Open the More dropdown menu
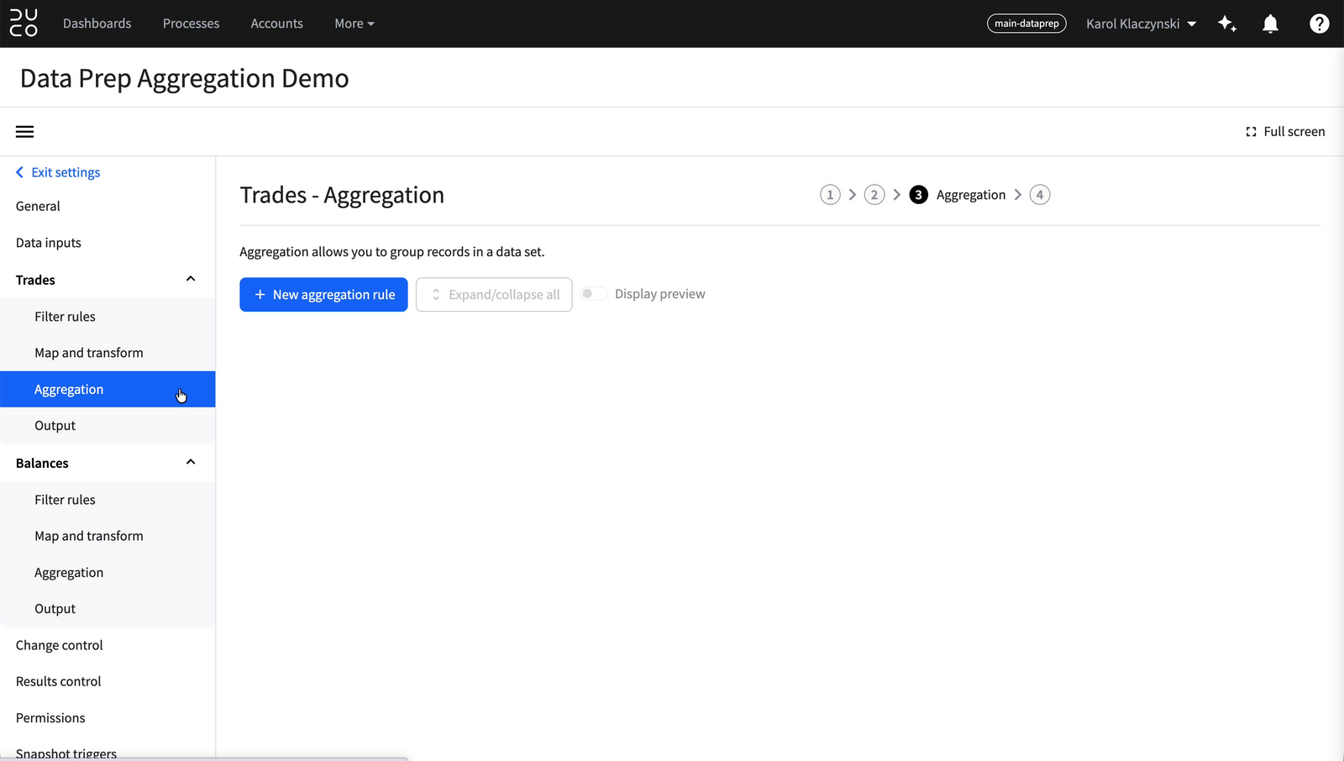 coord(354,24)
